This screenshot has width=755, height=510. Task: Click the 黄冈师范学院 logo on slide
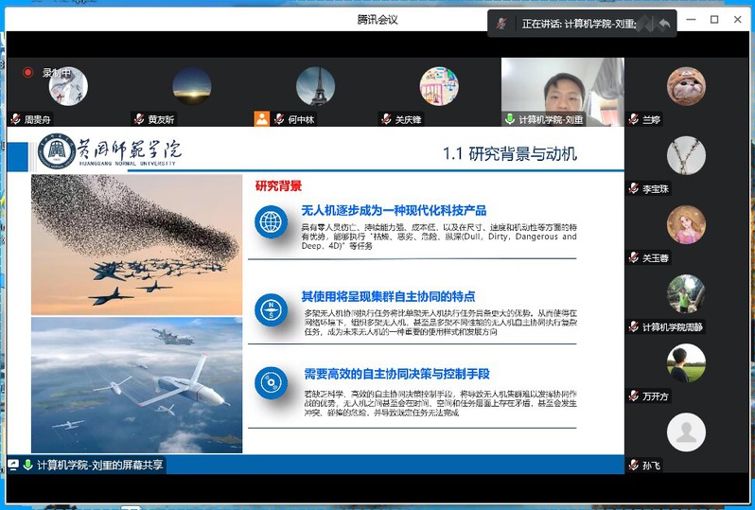coord(110,151)
